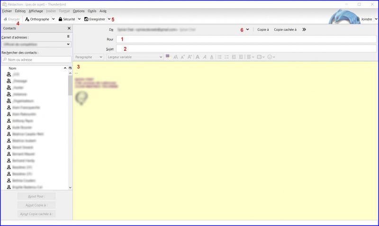The width and height of the screenshot is (379, 226).
Task: Open the text color picker swatch
Action: click(x=167, y=56)
